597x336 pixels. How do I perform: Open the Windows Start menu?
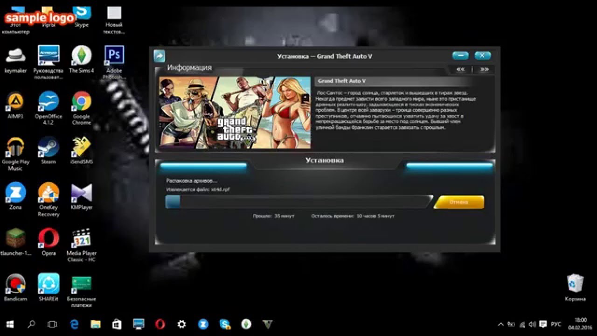click(10, 324)
